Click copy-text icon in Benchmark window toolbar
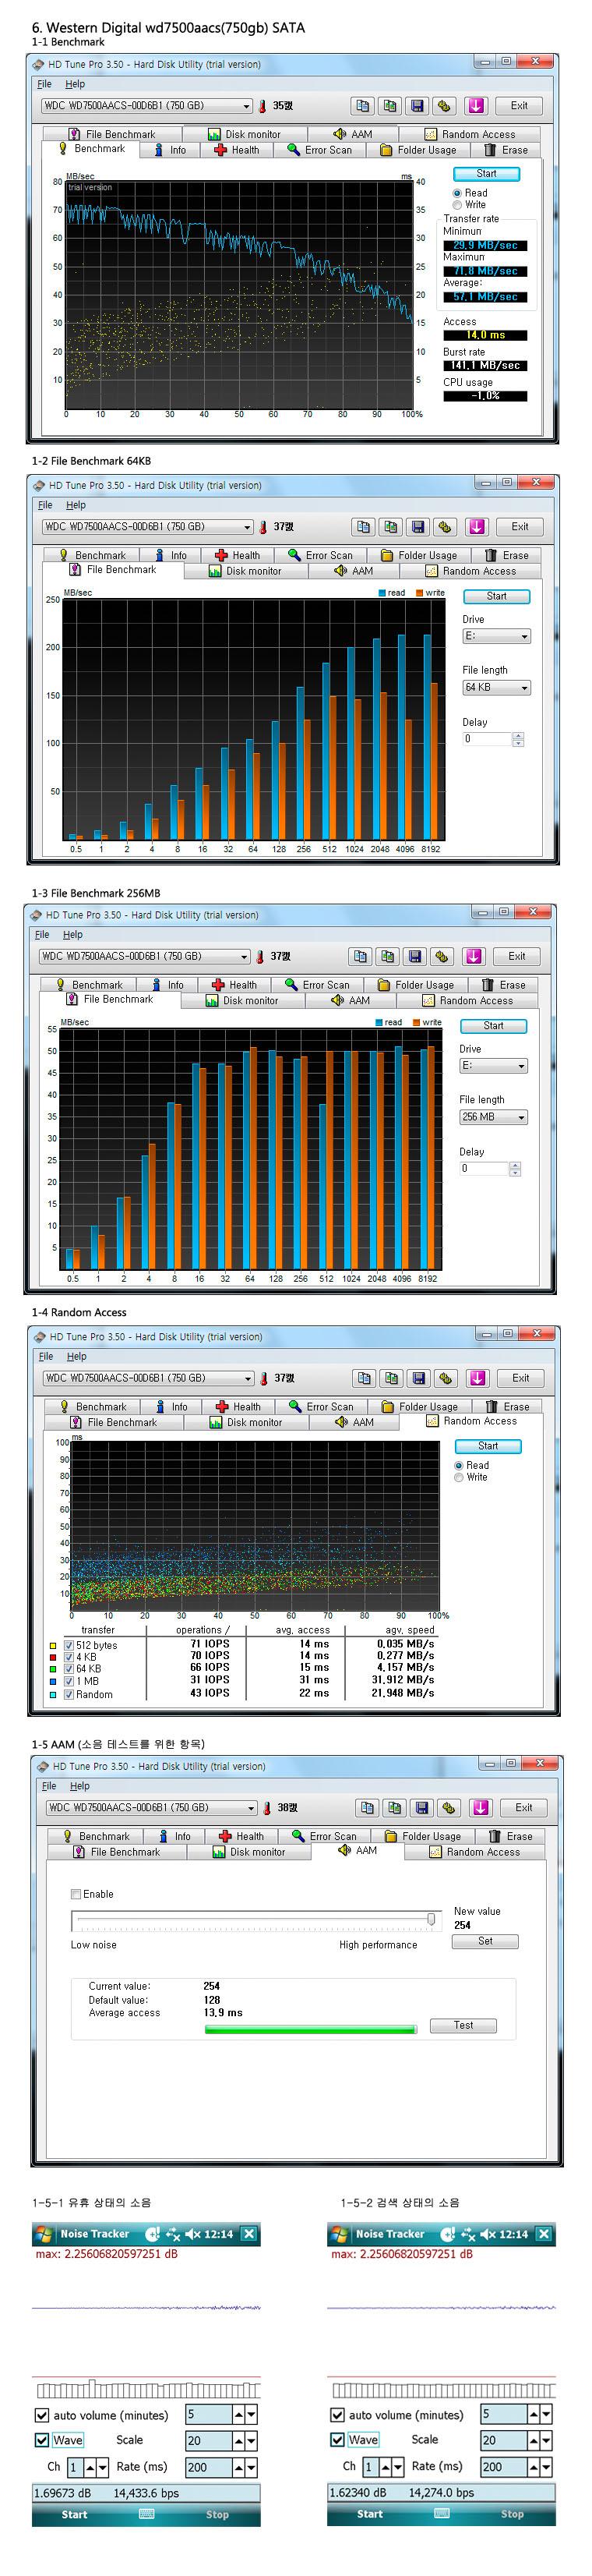592x2576 pixels. 361,105
